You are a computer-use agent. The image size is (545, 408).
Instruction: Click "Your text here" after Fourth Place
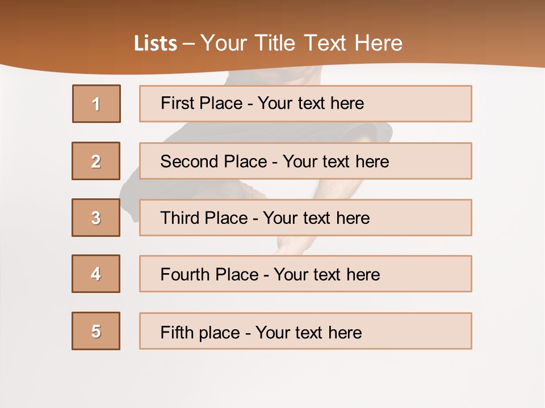(x=326, y=275)
